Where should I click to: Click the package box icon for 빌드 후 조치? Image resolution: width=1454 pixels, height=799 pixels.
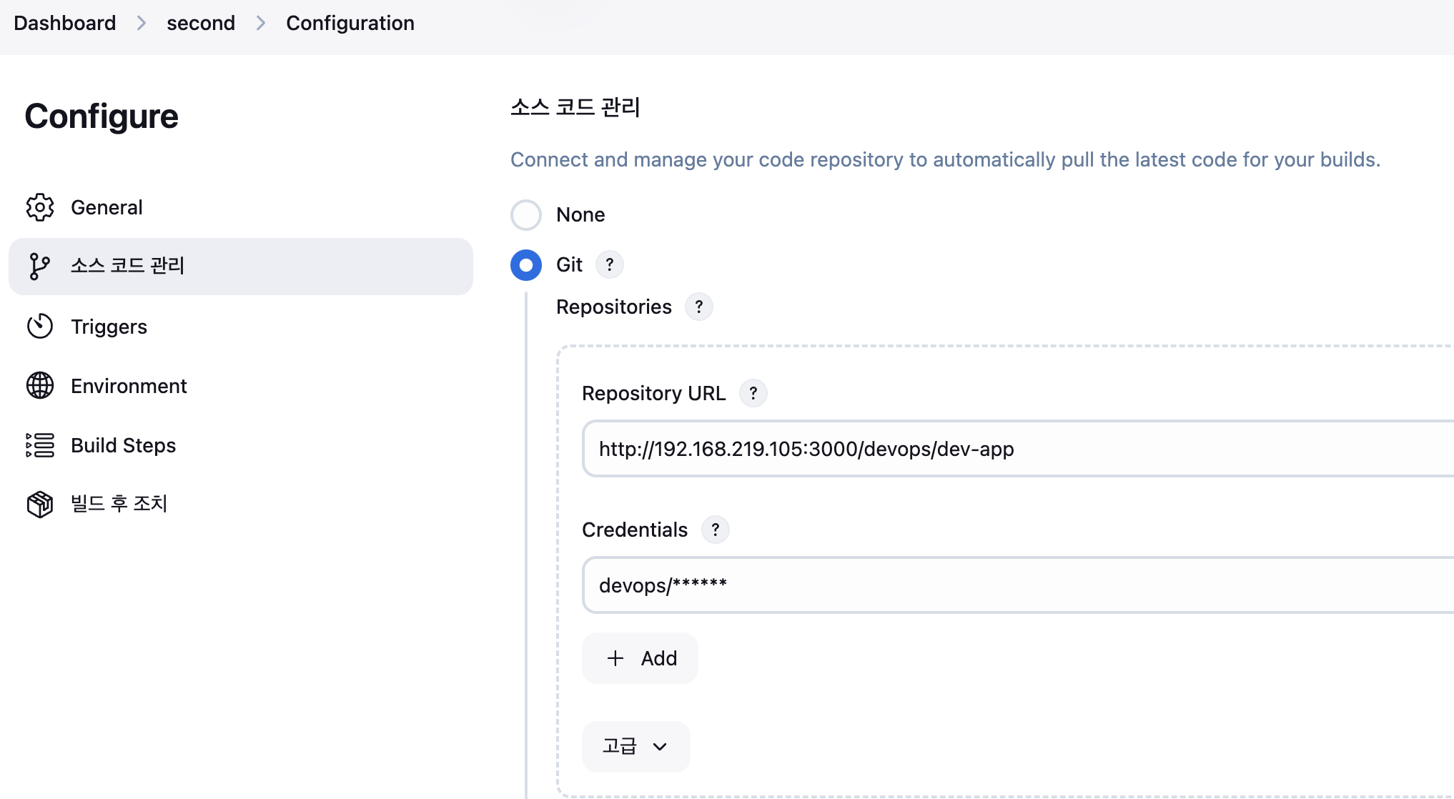[40, 504]
